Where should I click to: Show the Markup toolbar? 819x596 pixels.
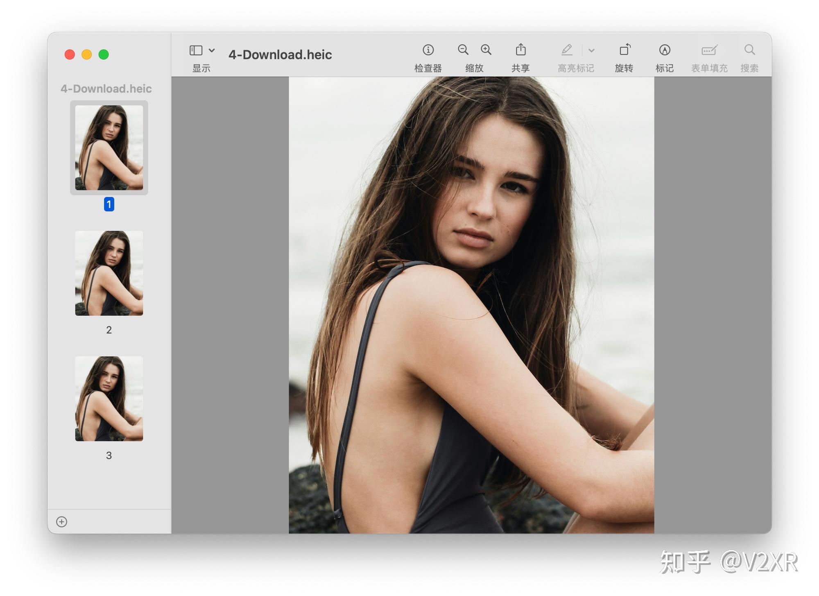point(664,50)
